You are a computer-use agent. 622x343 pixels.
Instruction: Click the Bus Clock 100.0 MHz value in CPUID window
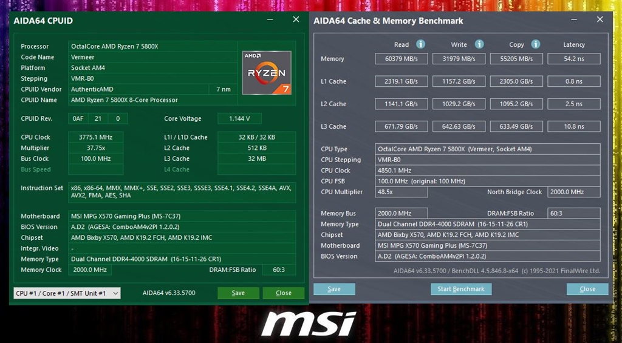pyautogui.click(x=95, y=158)
